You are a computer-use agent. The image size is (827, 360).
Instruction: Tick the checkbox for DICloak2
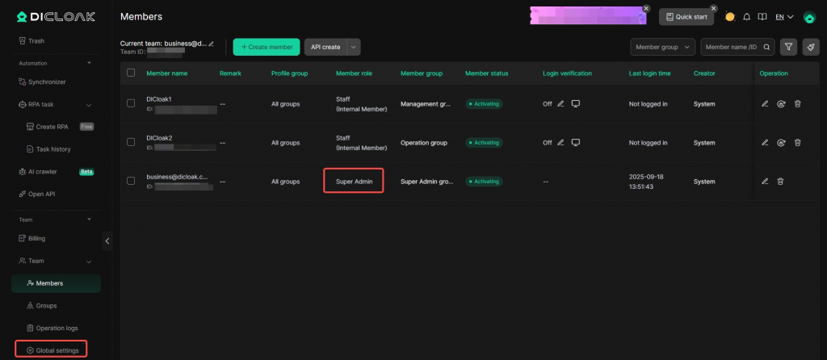[x=131, y=142]
